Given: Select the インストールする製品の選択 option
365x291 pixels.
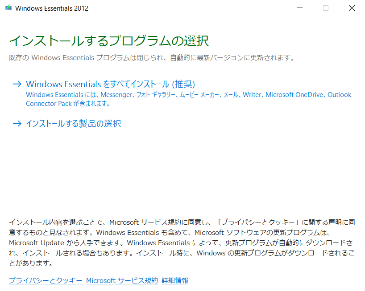Looking at the screenshot, I should coord(74,124).
